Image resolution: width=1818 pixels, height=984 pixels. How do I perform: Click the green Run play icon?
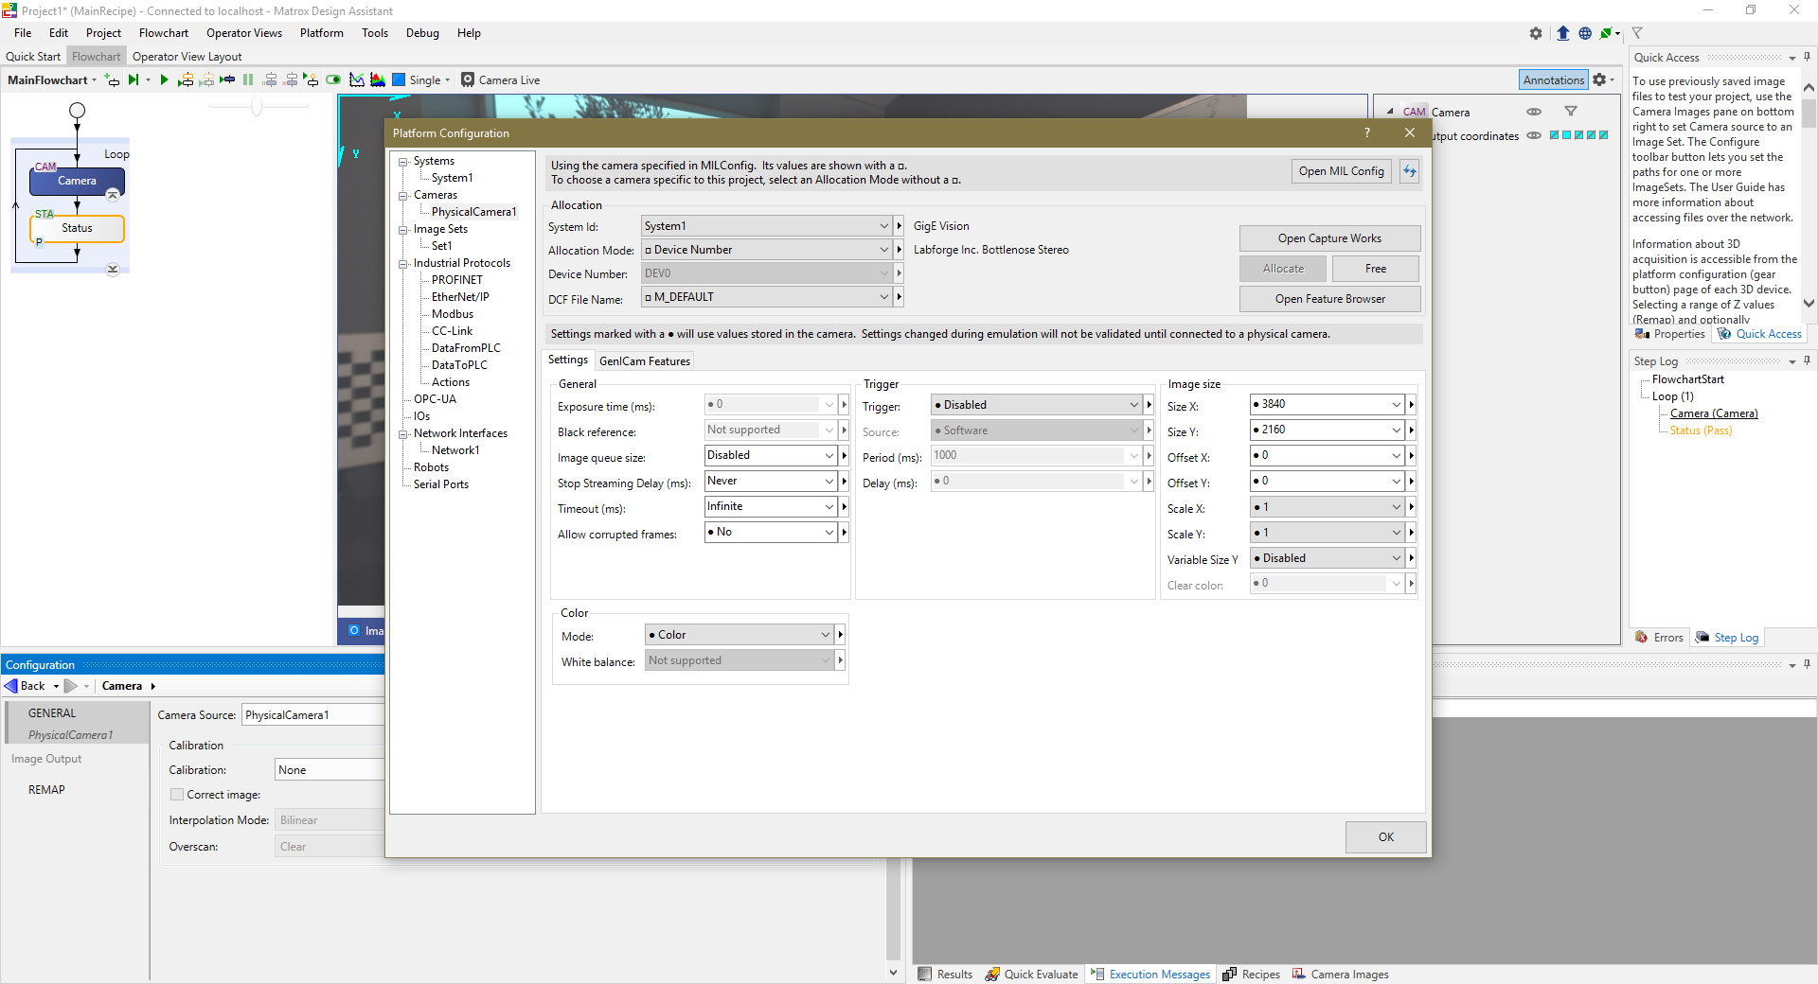point(164,80)
